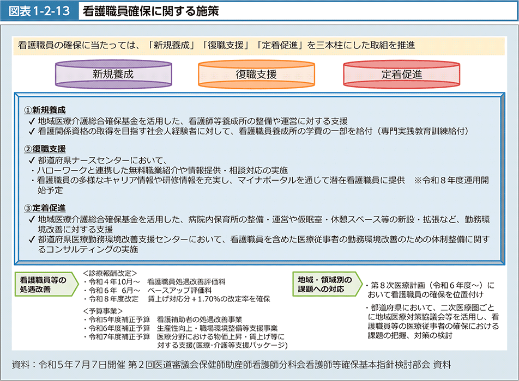
Task: Click the line 令和6年6月〜 ベースアップ評価料
Action: 147,290
